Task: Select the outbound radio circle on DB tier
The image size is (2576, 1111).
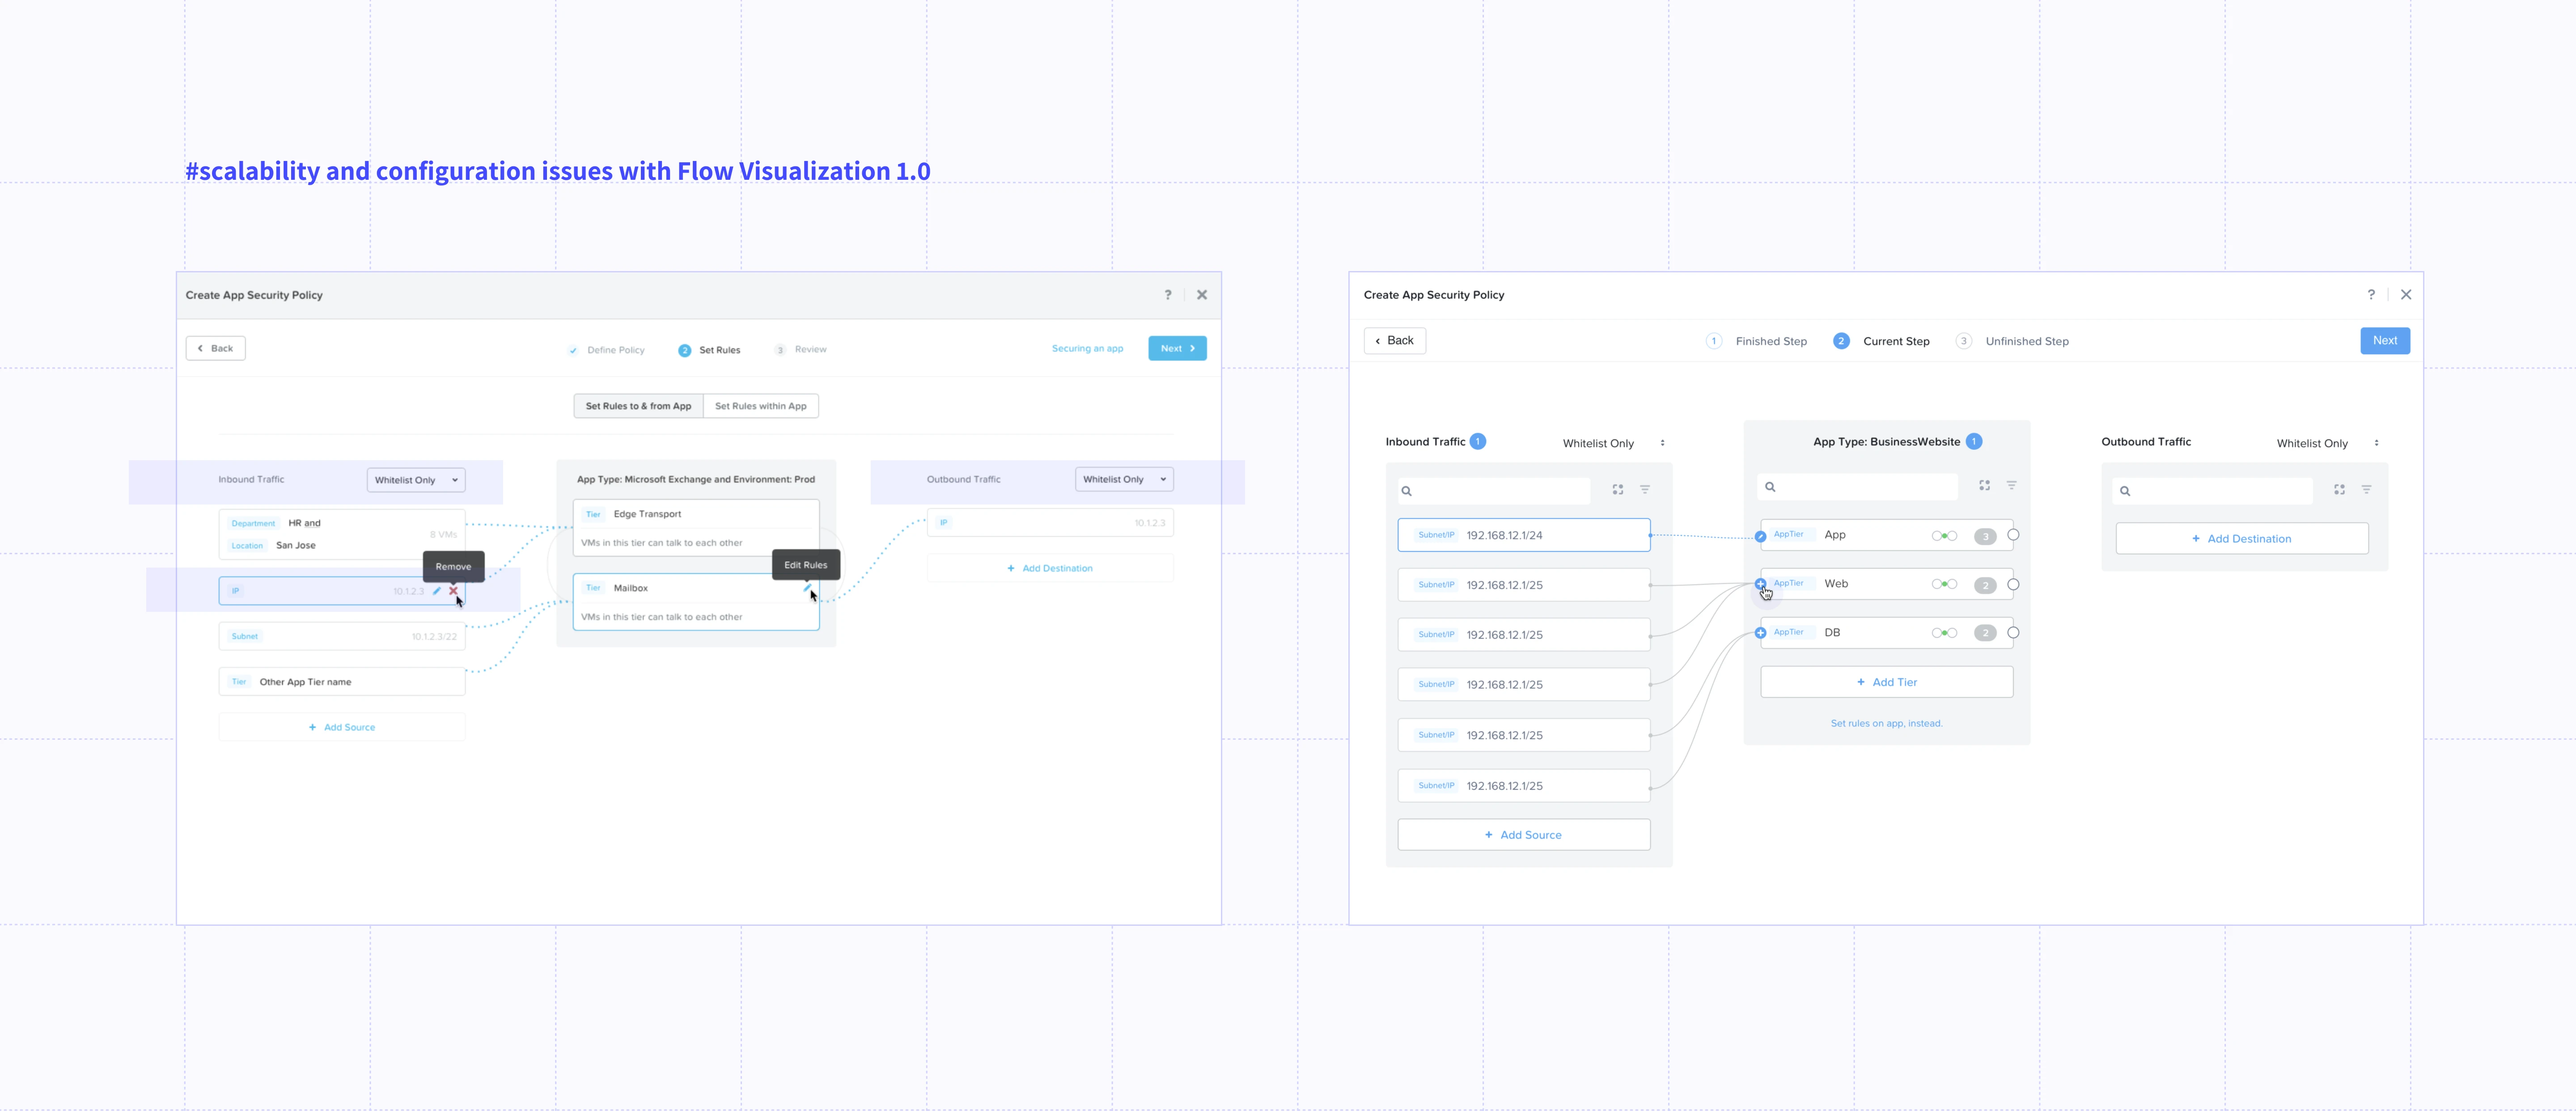Action: tap(2013, 633)
